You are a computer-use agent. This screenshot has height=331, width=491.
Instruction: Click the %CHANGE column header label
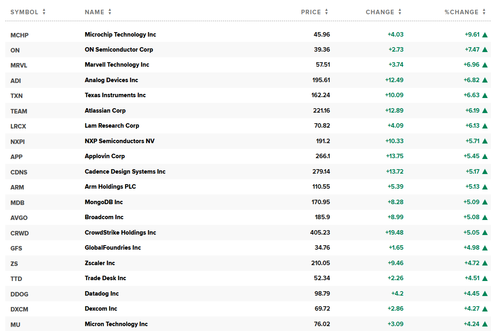pos(462,12)
